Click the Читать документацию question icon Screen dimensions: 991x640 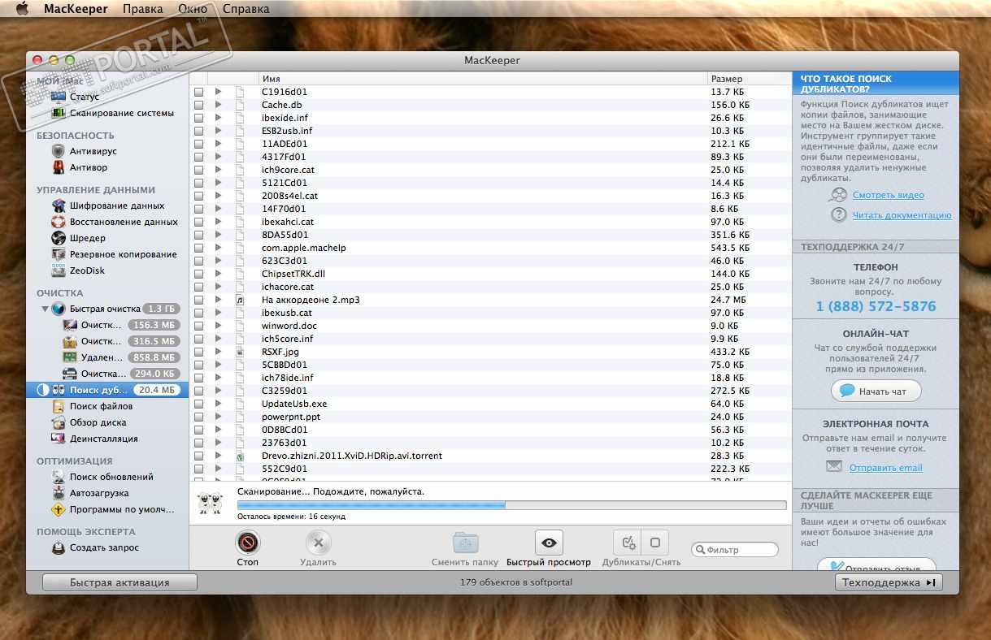(x=839, y=215)
